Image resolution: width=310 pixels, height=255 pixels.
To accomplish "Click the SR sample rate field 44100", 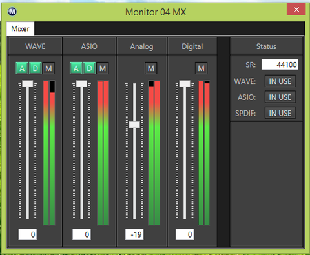I will point(280,65).
